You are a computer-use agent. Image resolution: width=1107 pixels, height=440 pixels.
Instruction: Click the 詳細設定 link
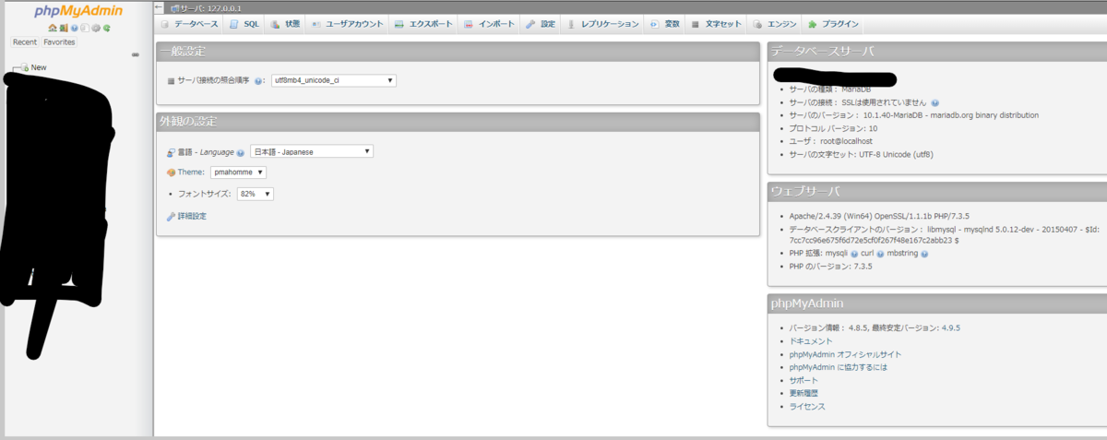[192, 216]
